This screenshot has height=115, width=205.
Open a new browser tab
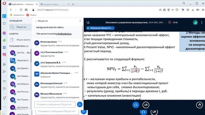click(x=73, y=4)
